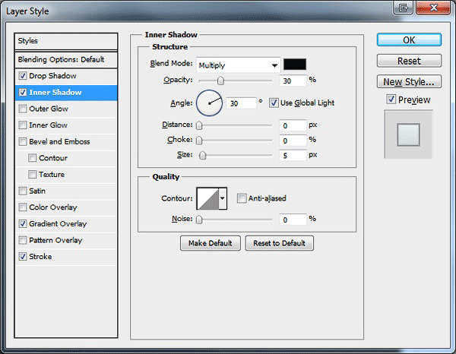
Task: Enable the Bevel and Emboss checkbox
Action: pos(23,142)
